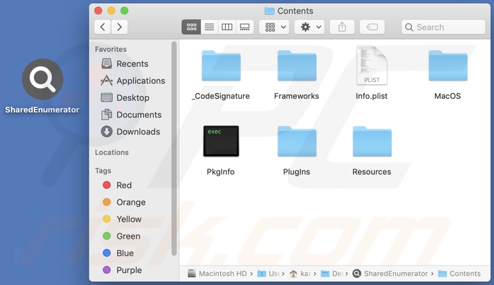Switch to column view
The image size is (494, 285).
coord(227,27)
